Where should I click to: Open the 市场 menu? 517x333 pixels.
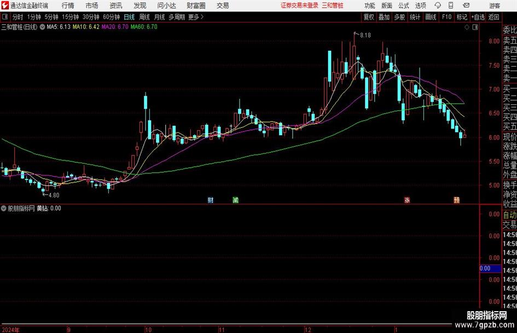click(92, 5)
